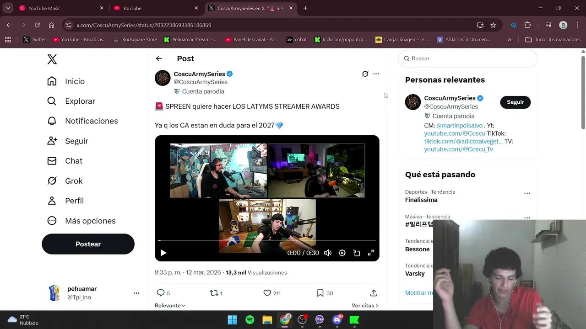Open the Ver citas link
The height and width of the screenshot is (329, 586).
(365, 305)
